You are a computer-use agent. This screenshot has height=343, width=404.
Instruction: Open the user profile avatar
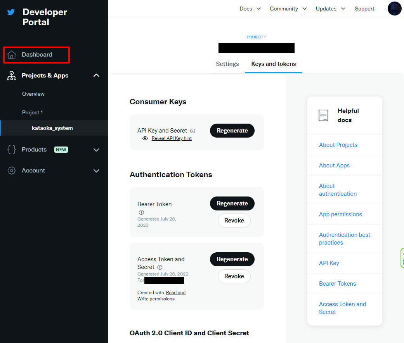[x=394, y=9]
